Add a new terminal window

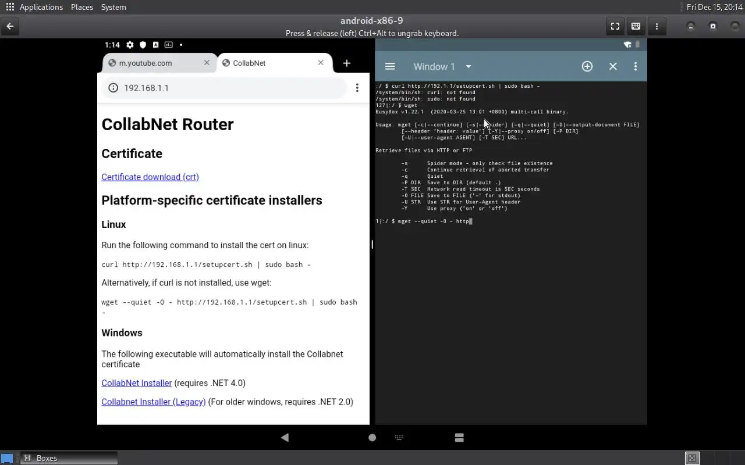point(587,66)
